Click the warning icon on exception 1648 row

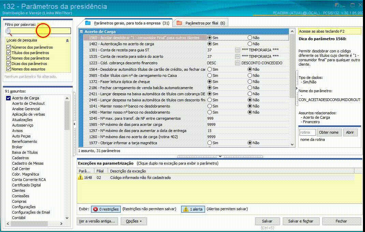point(81,177)
